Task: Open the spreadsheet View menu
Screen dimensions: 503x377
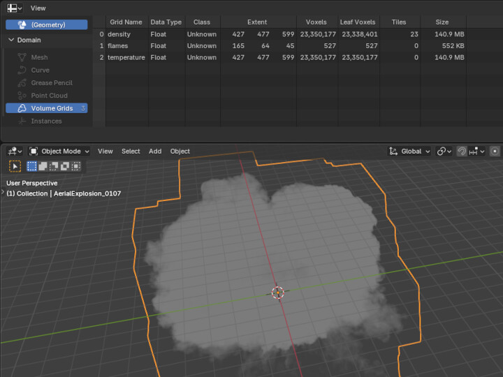Action: tap(38, 8)
